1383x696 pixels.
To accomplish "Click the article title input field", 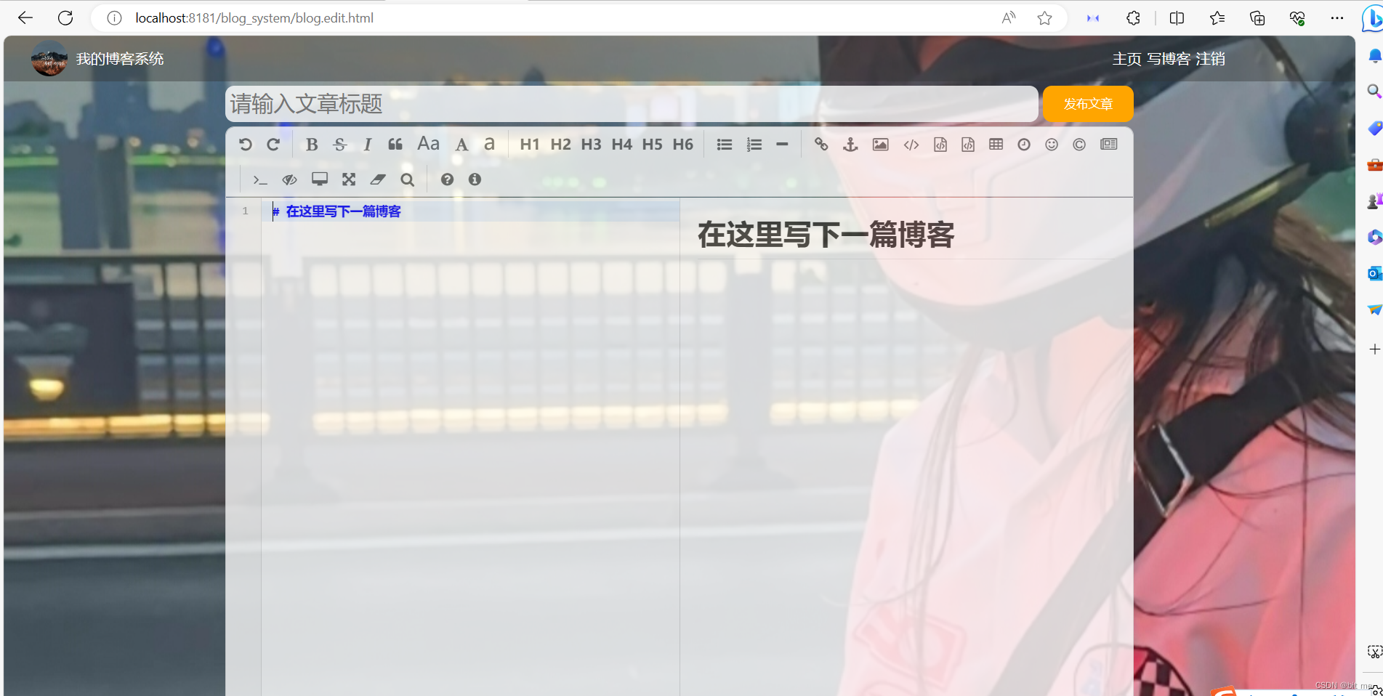I will click(x=632, y=104).
